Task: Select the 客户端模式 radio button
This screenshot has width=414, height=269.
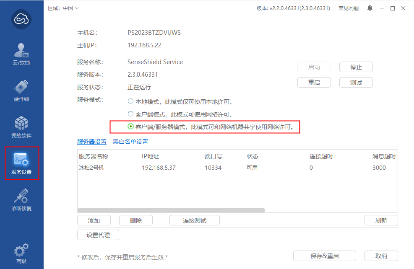Action: pyautogui.click(x=130, y=114)
